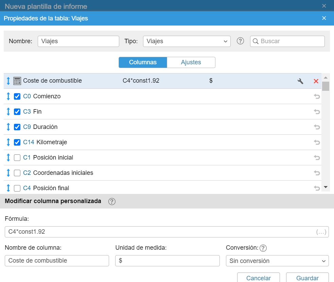Enable the C1 Posición inicial checkbox
Viewport: 334px width, 282px height.
pyautogui.click(x=17, y=157)
